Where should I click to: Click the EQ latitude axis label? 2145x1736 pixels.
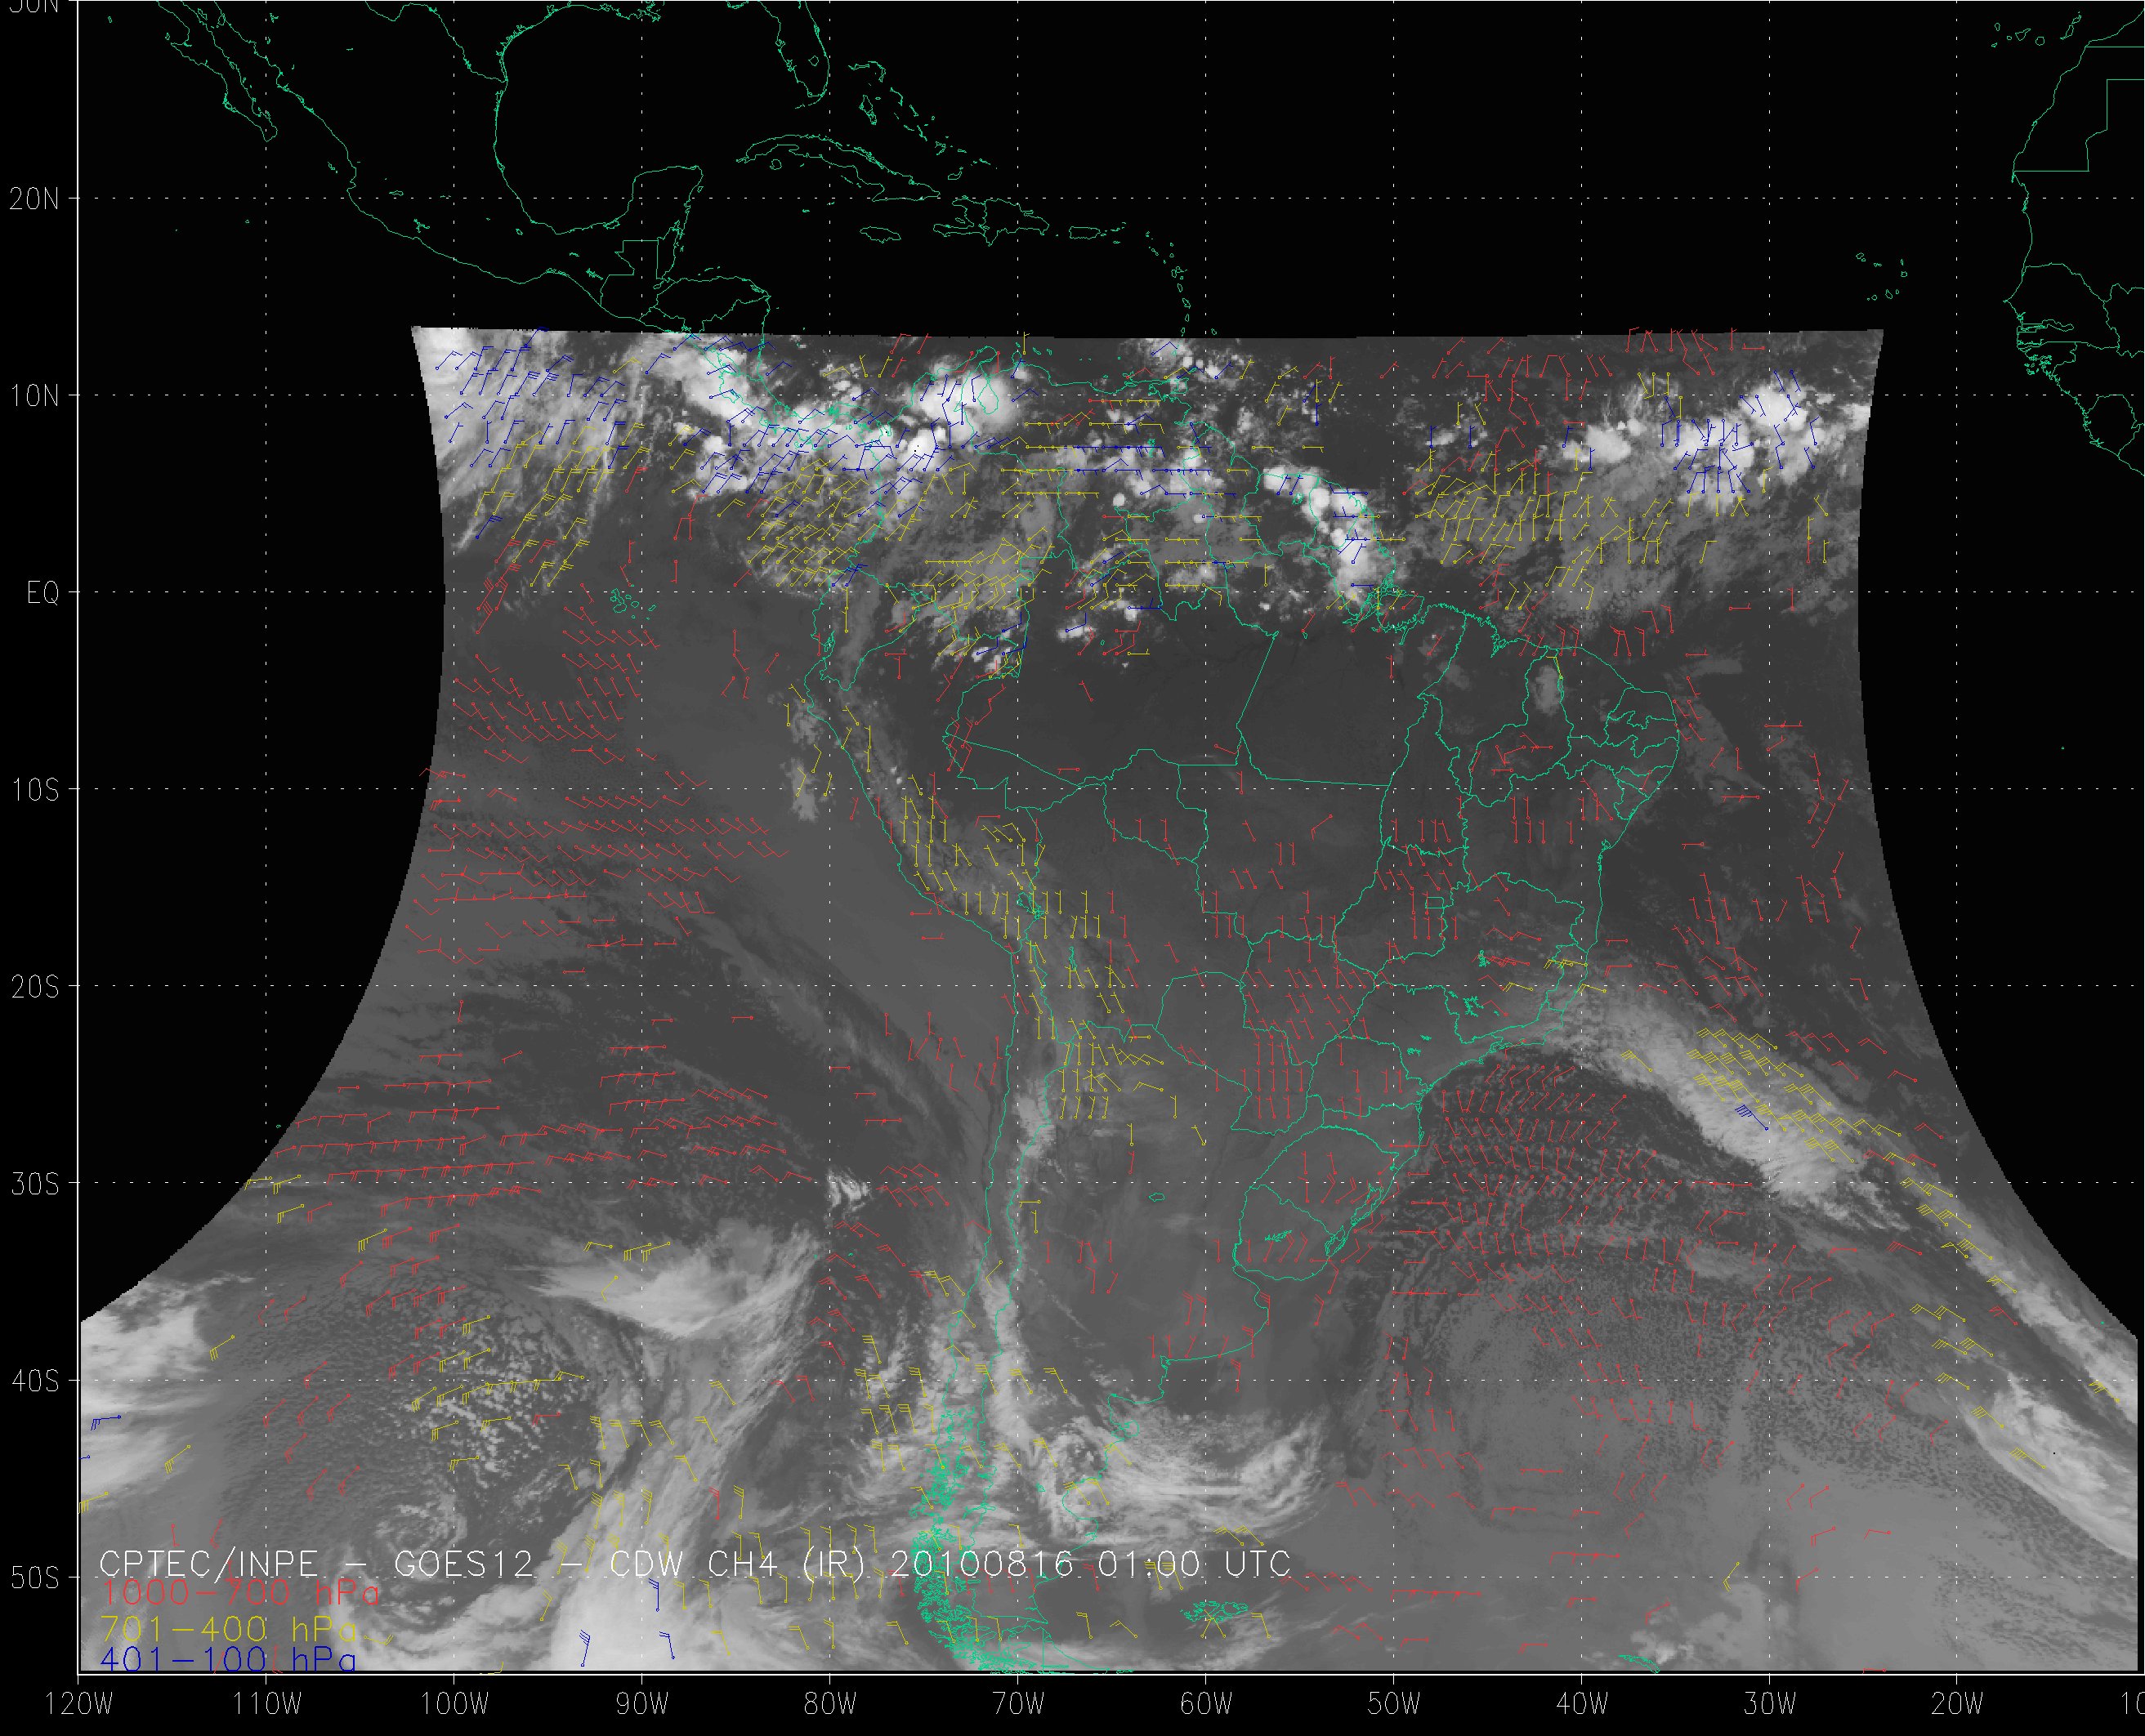tap(43, 594)
